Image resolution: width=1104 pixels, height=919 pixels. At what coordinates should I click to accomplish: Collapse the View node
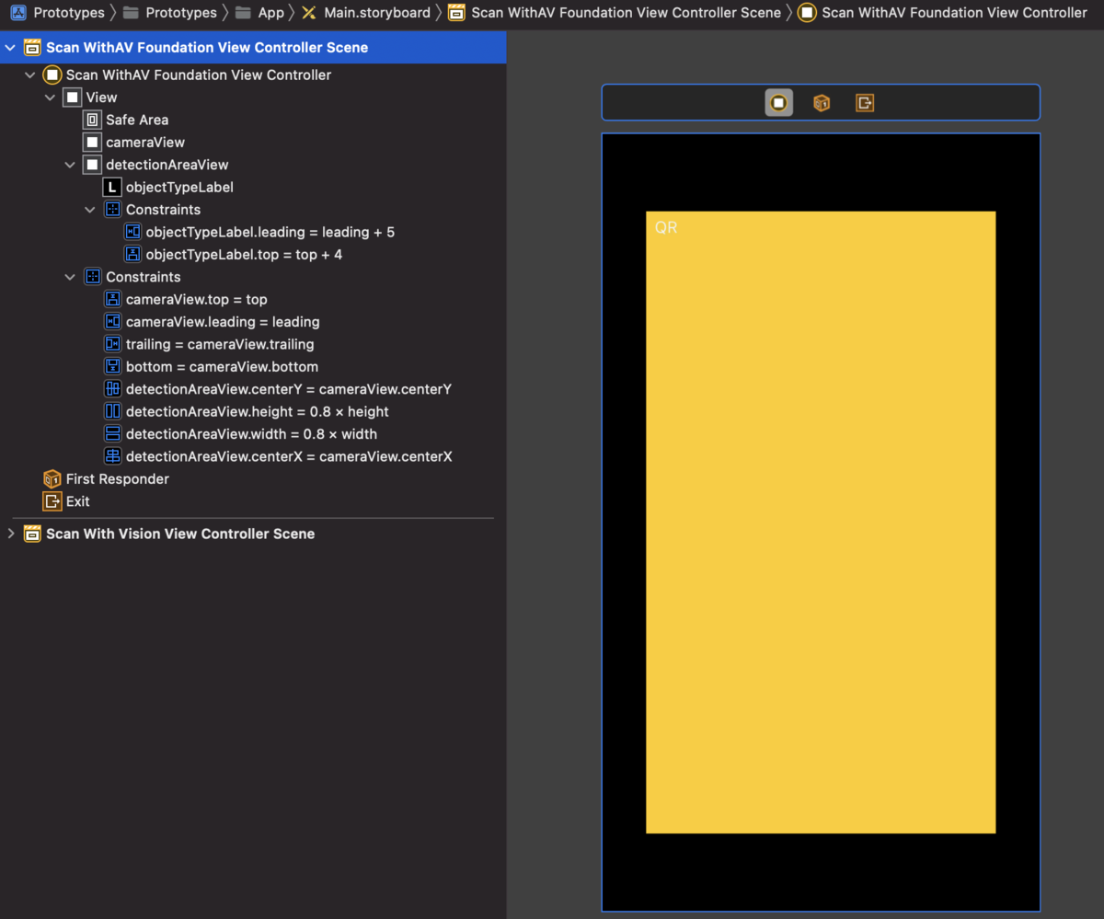coord(51,98)
